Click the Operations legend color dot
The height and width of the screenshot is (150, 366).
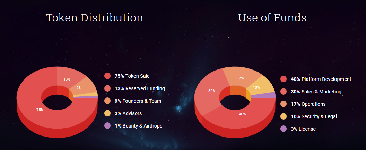pos(284,104)
